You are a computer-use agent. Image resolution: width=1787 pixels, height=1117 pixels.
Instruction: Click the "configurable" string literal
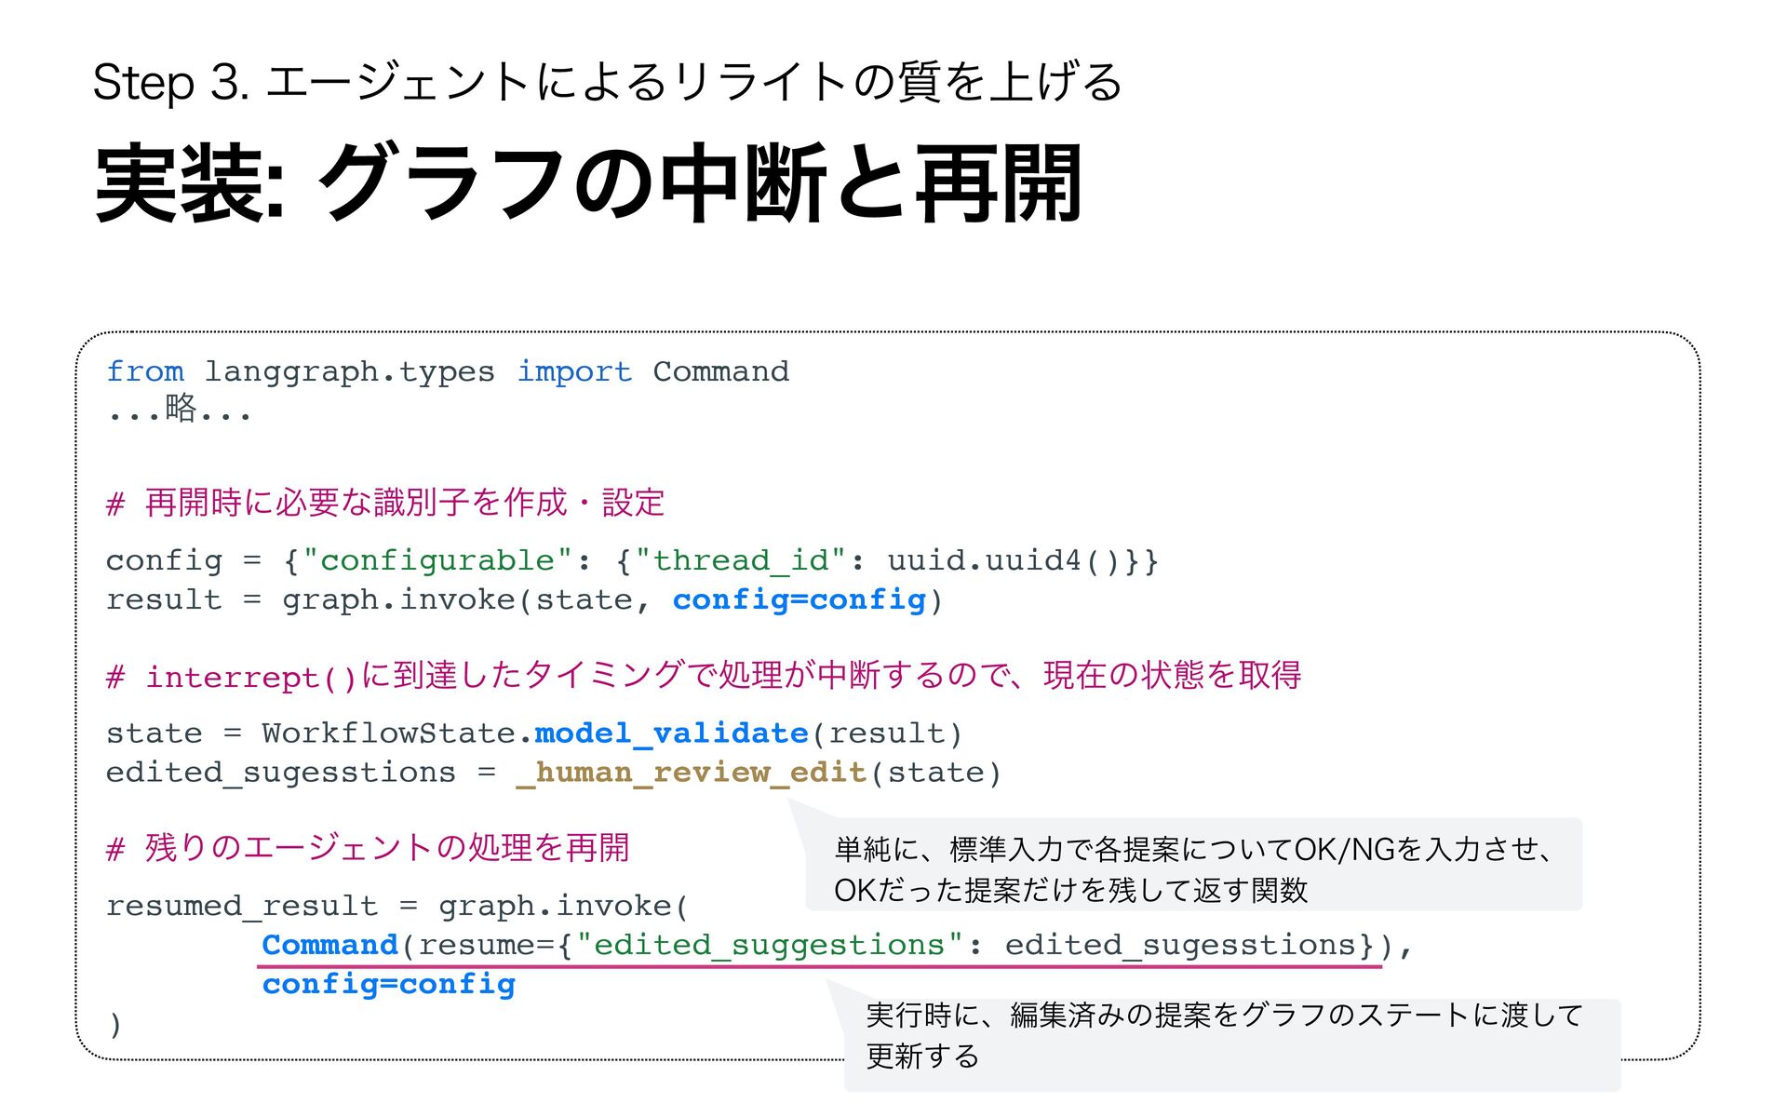click(437, 560)
